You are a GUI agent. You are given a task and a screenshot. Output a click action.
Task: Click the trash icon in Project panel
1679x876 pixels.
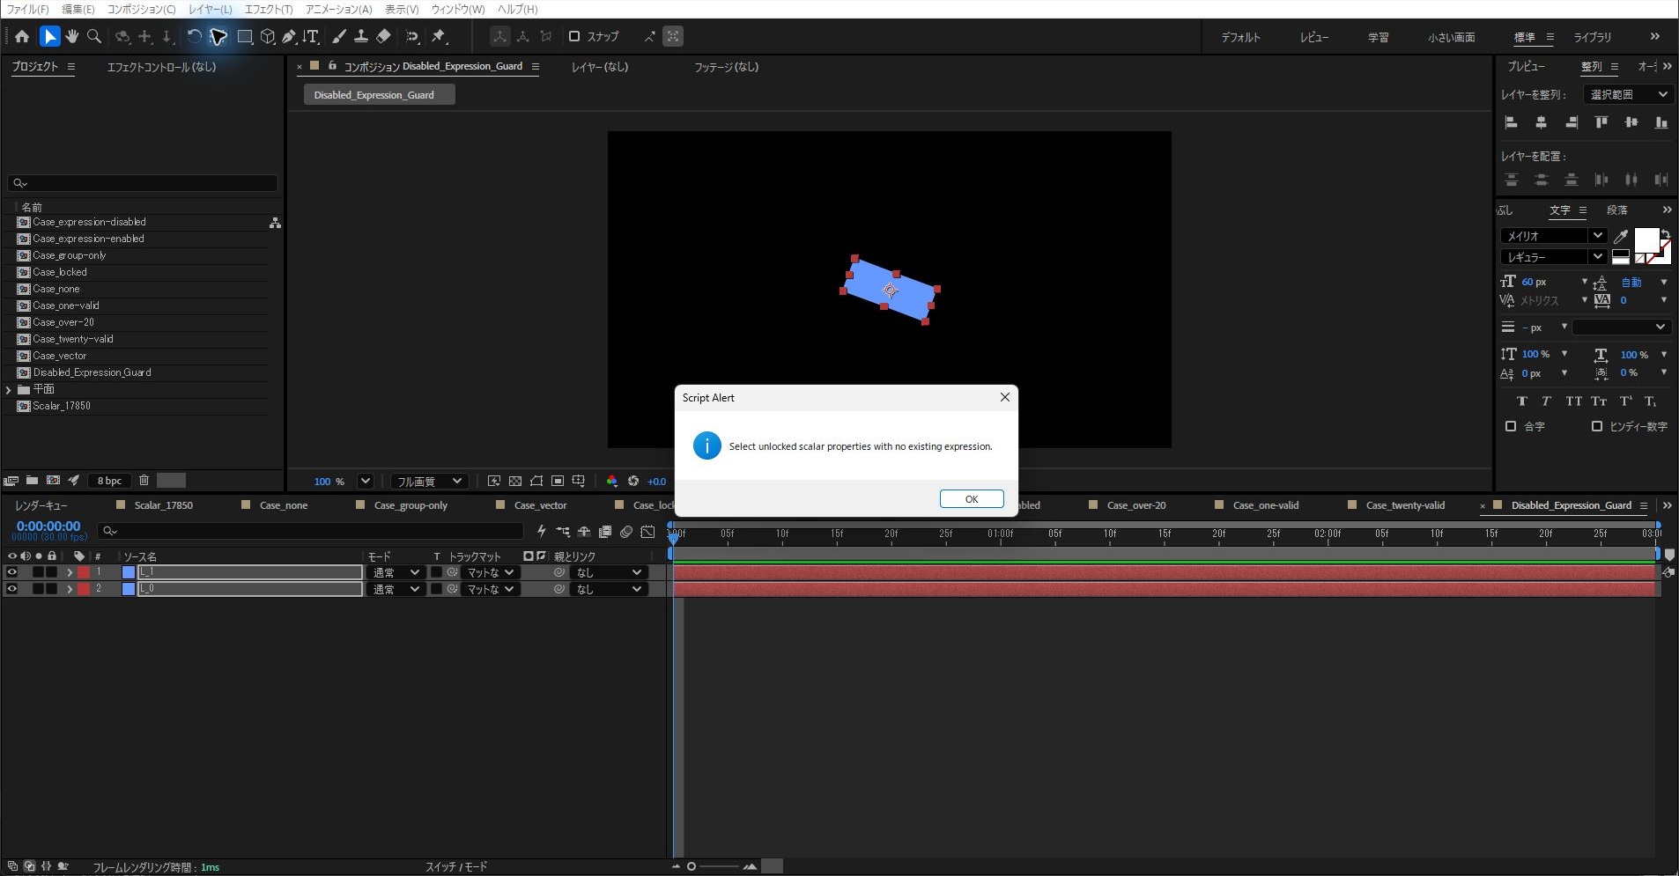click(144, 481)
